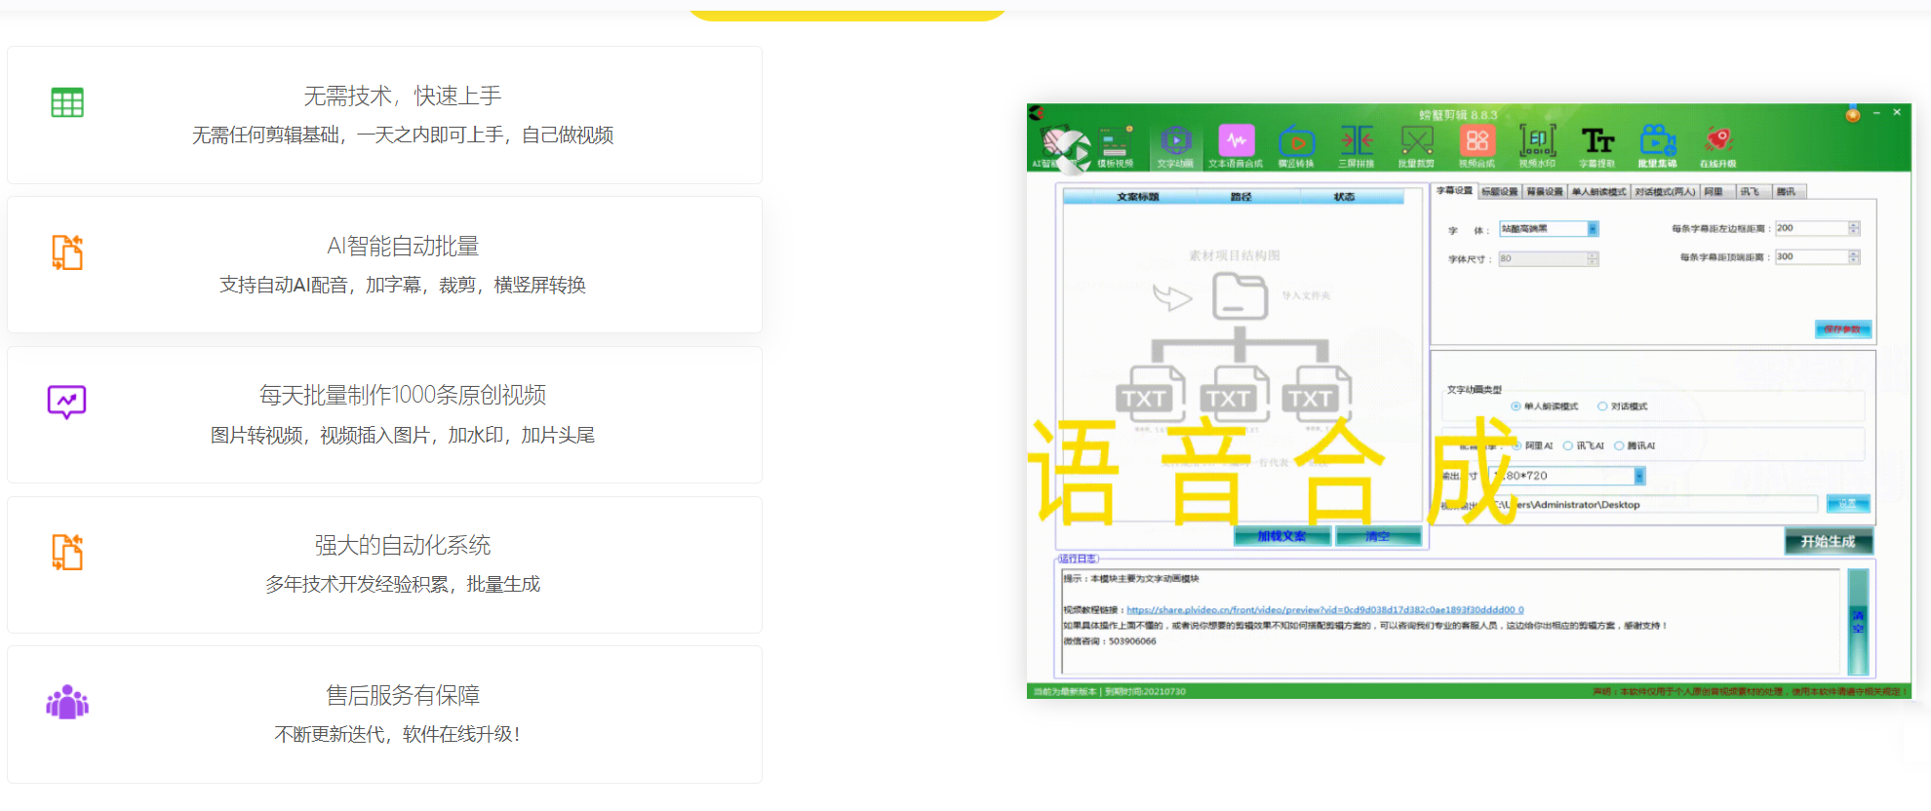Click the gold medal icon in title bar
Screen dimensions: 1931x811
(x=1852, y=114)
